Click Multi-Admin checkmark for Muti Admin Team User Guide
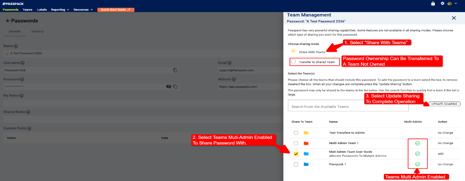The height and width of the screenshot is (181, 465). [x=418, y=154]
